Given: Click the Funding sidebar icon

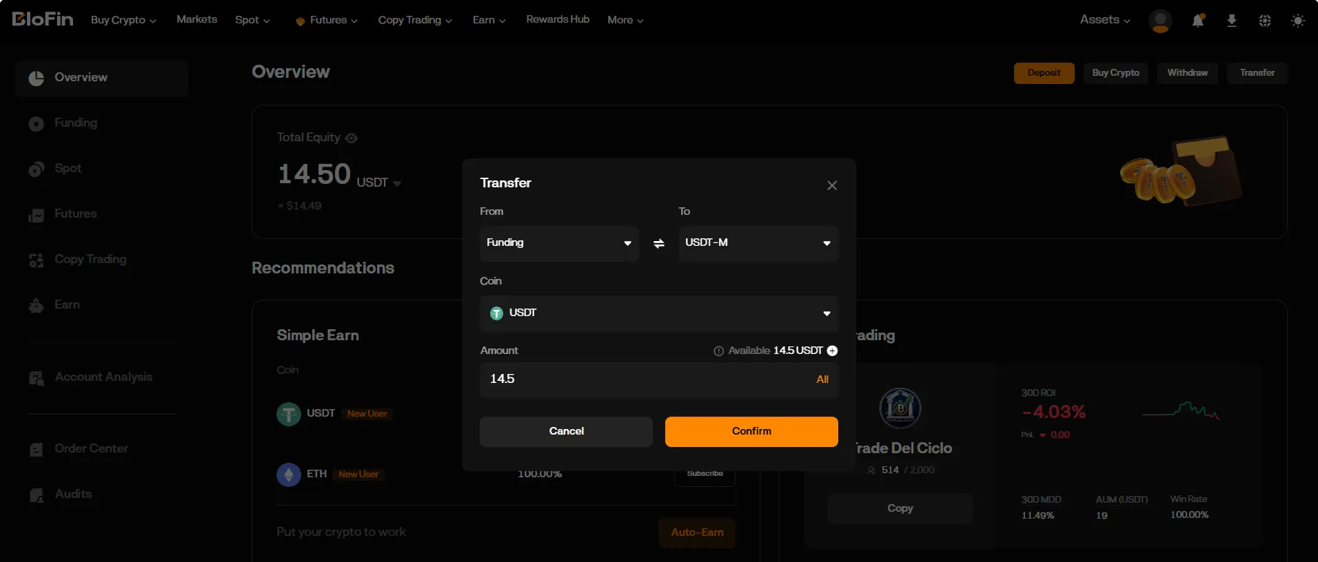Looking at the screenshot, I should 37,123.
